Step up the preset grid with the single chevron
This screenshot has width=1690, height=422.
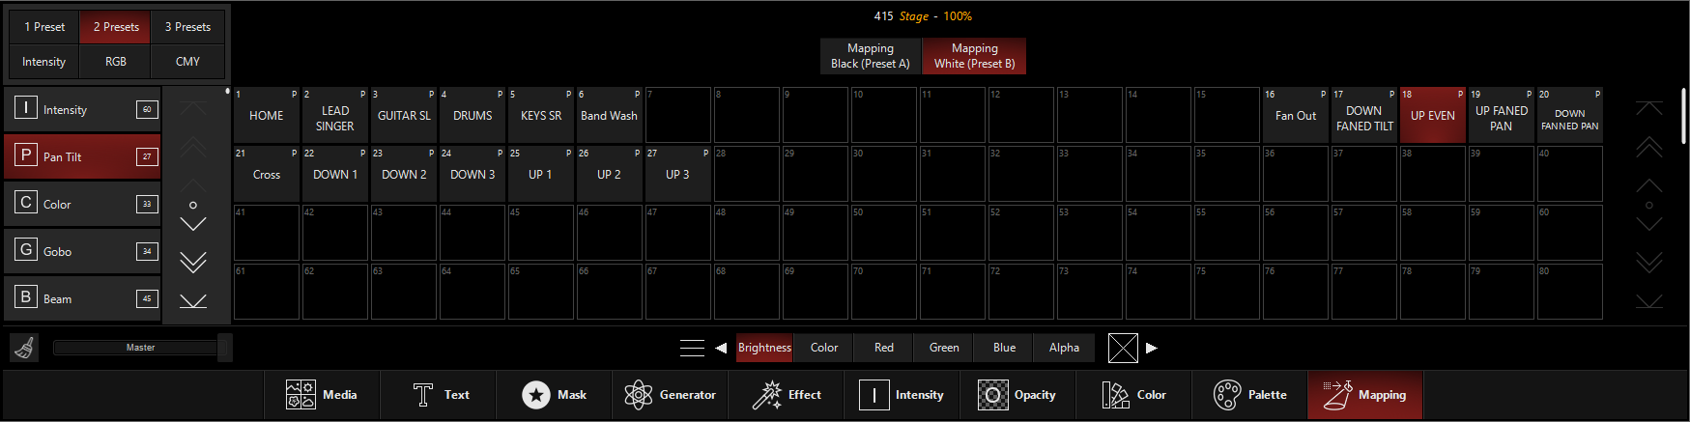coord(1649,184)
